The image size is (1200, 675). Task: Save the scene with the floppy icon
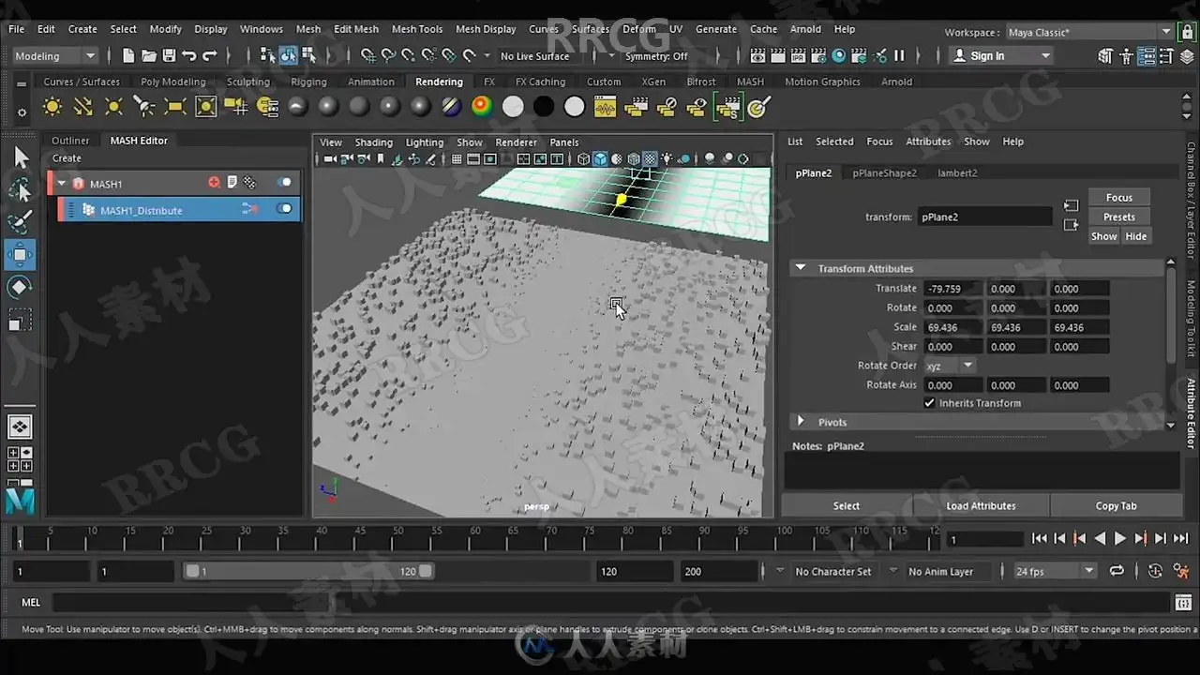[x=170, y=55]
